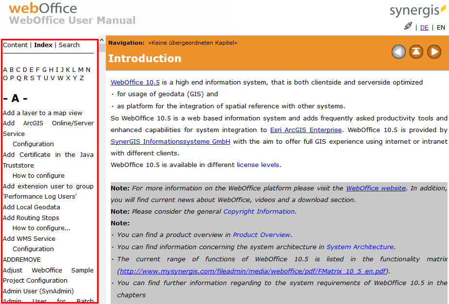
Task: Open the Search tab
Action: (x=69, y=45)
